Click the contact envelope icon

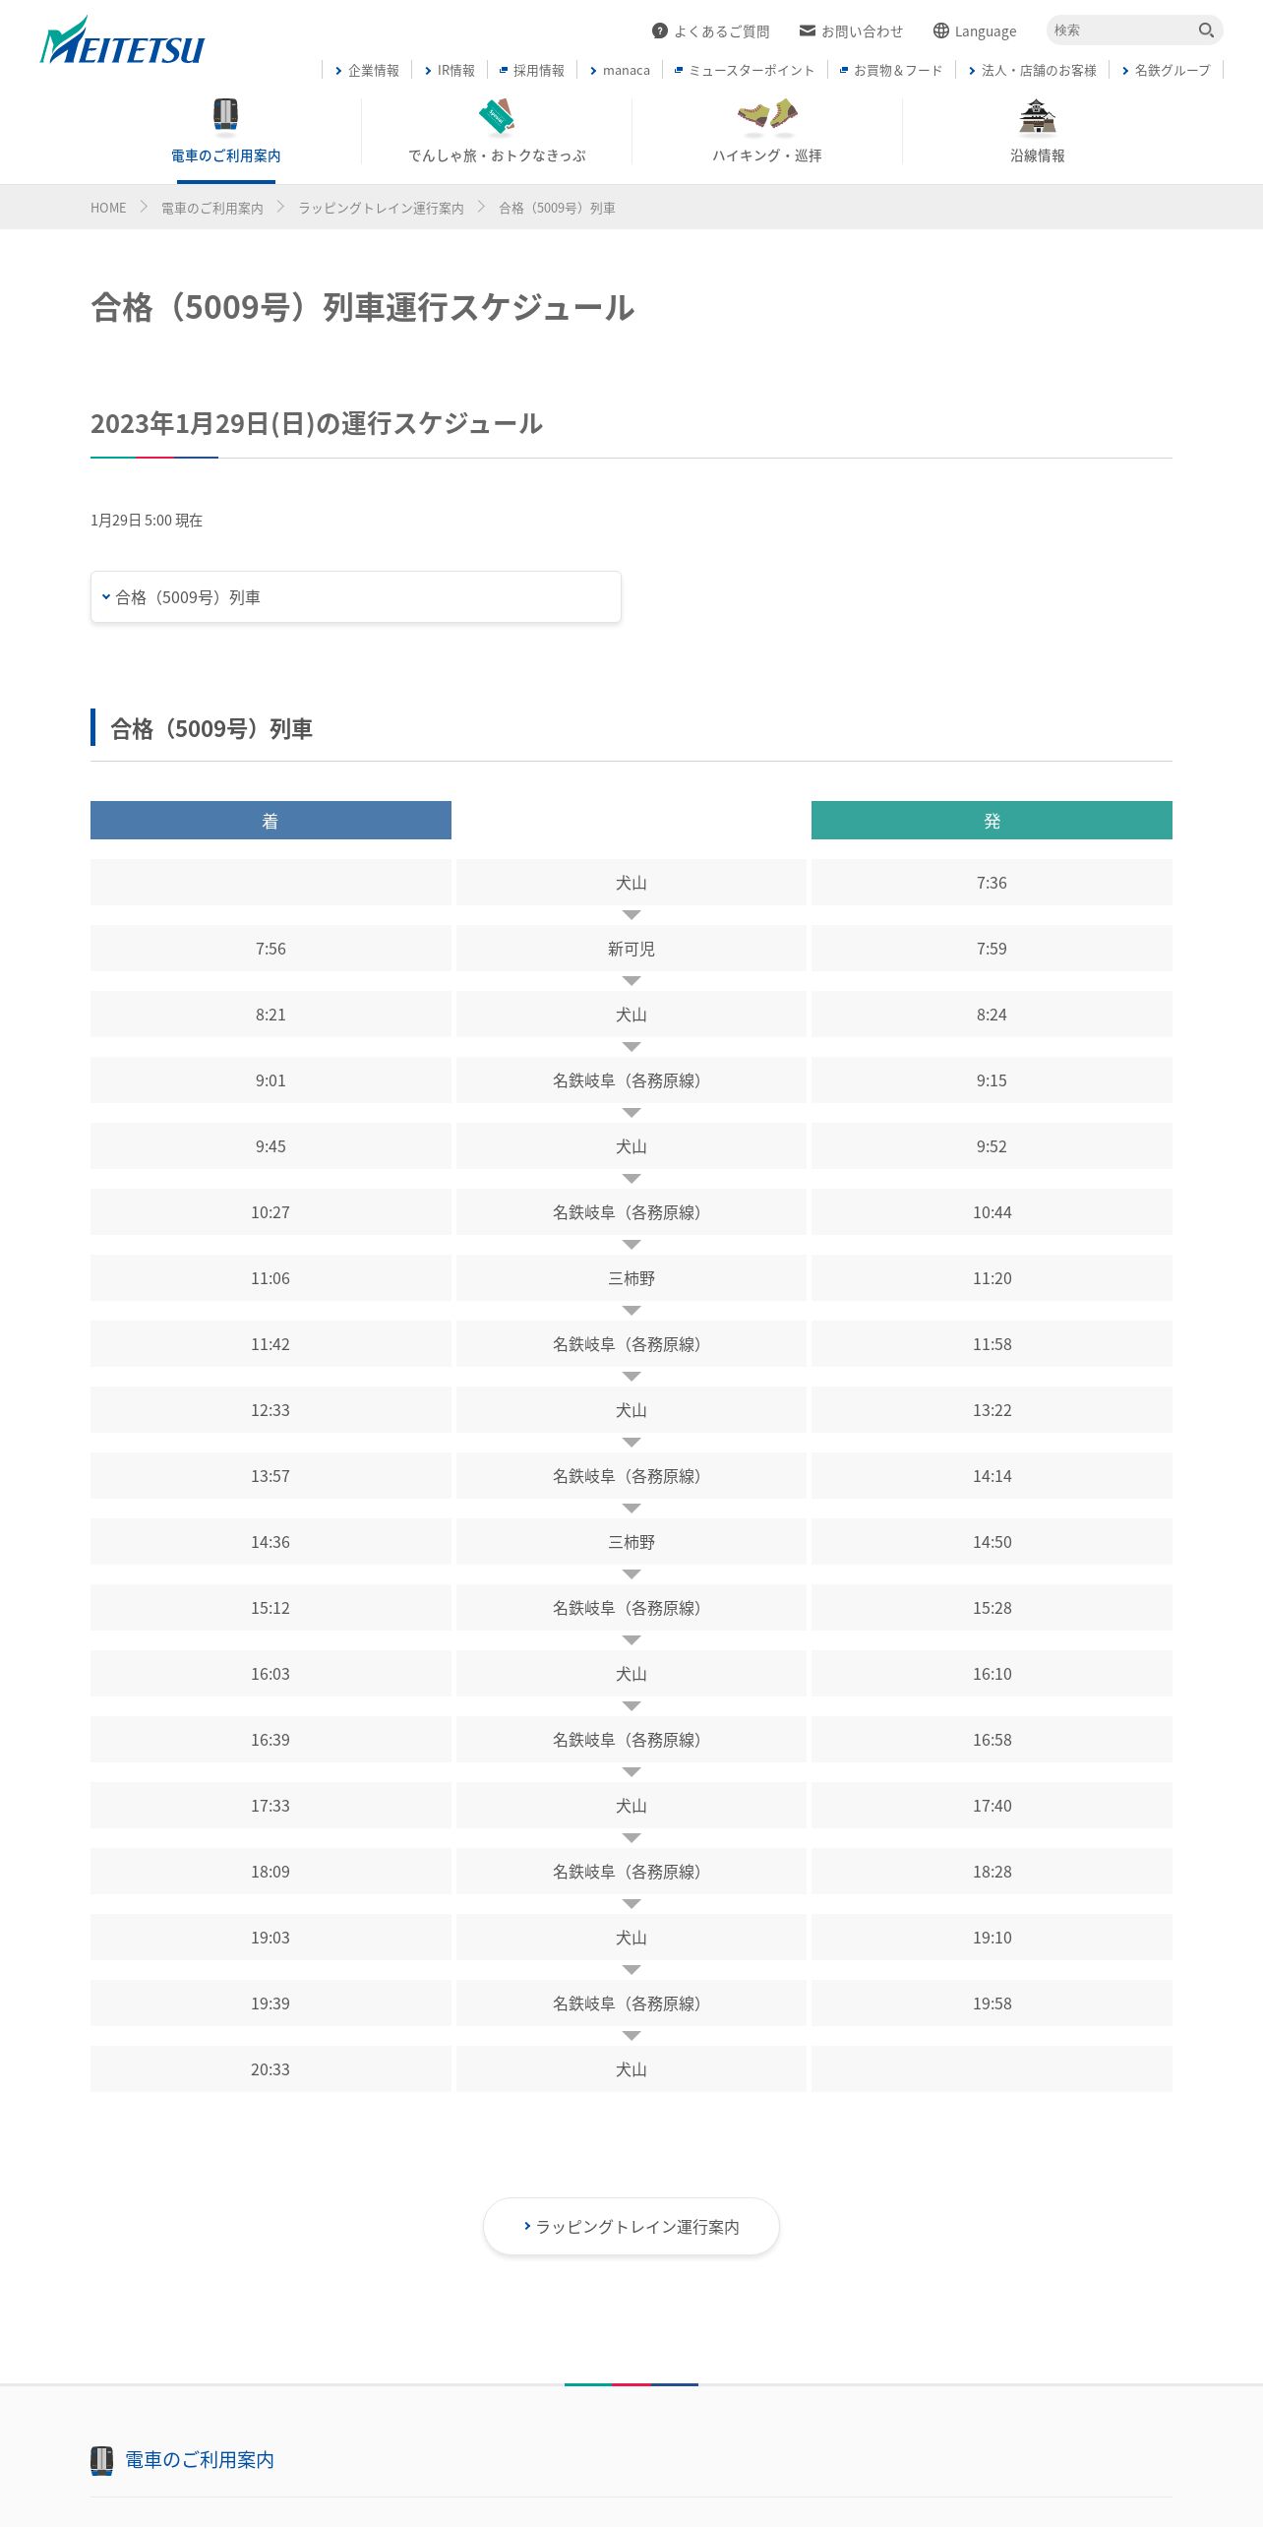click(808, 31)
